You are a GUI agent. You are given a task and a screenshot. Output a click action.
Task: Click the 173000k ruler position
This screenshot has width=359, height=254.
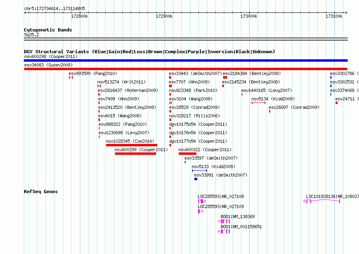tap(249, 16)
